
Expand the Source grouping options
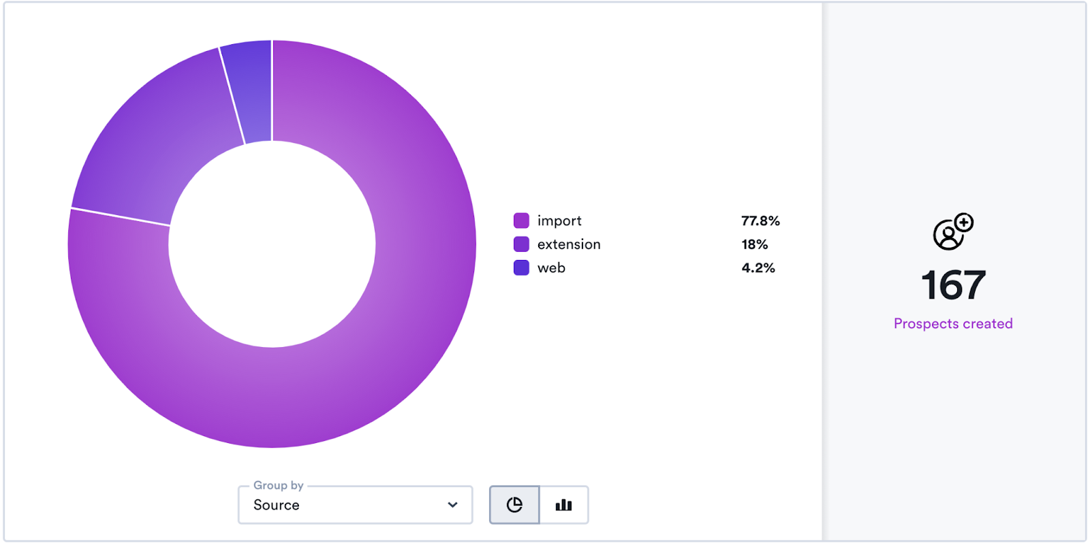(354, 504)
